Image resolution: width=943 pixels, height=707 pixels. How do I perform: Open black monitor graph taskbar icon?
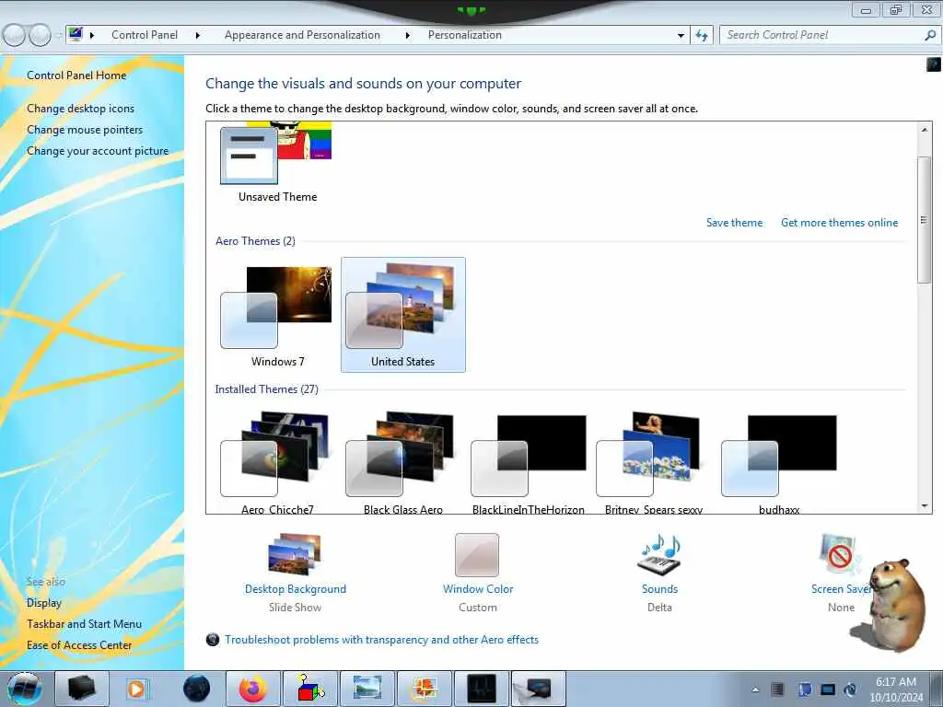pos(482,689)
